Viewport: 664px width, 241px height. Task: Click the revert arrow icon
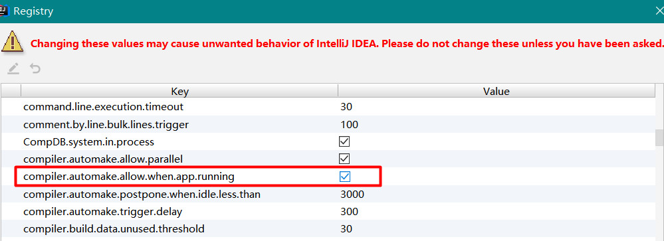tap(35, 68)
